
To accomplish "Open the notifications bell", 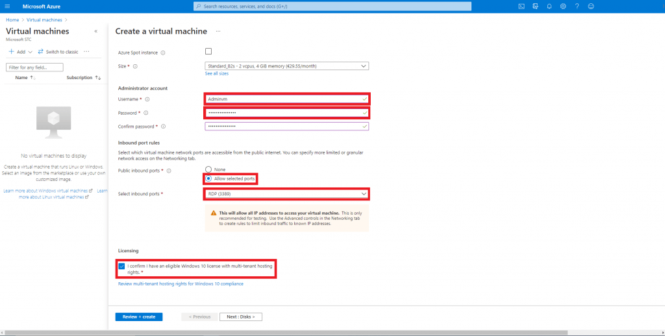I will [549, 6].
